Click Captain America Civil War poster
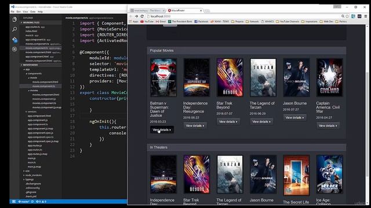Image resolution: width=371 pixels, height=208 pixels. coord(329,77)
